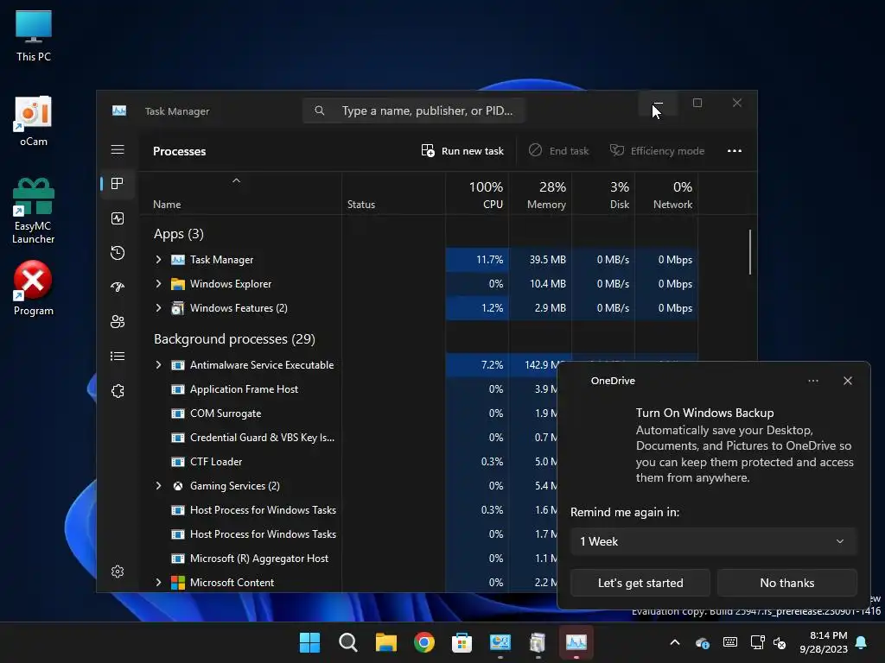
Task: Select the COM Surrogate process row
Action: tap(348, 414)
